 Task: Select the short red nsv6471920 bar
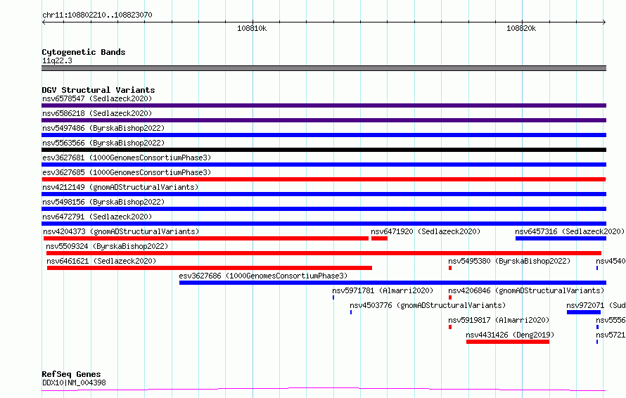click(379, 238)
